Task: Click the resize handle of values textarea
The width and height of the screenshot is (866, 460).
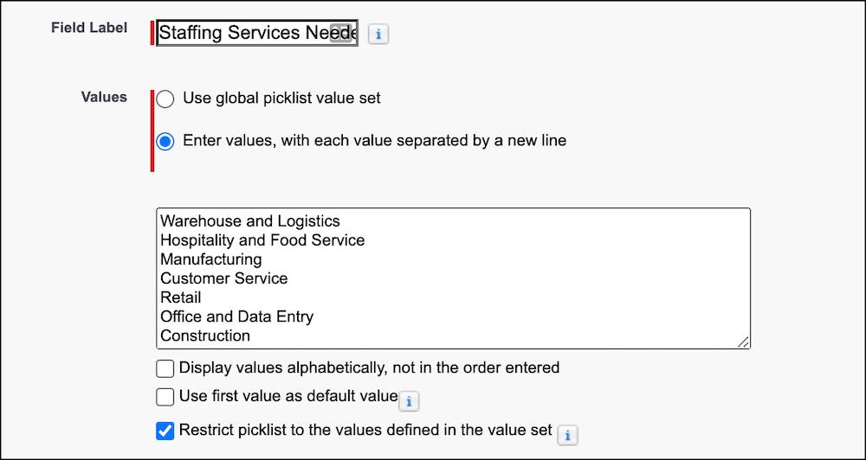Action: coord(743,342)
